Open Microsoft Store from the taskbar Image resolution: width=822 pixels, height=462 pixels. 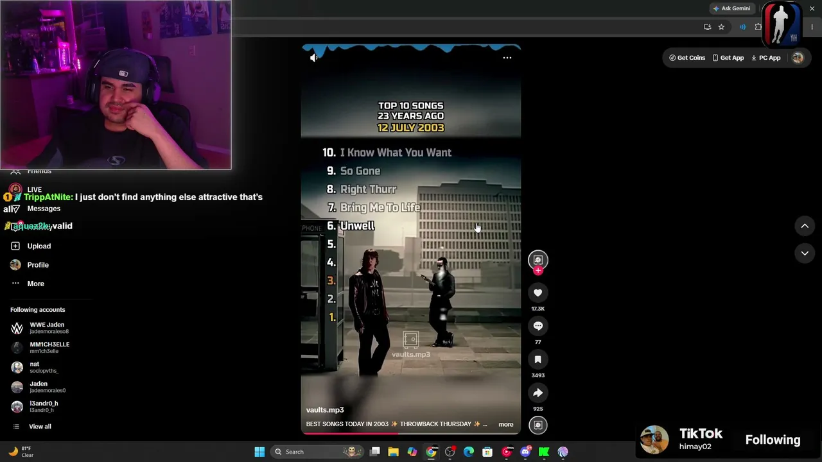coord(487,452)
